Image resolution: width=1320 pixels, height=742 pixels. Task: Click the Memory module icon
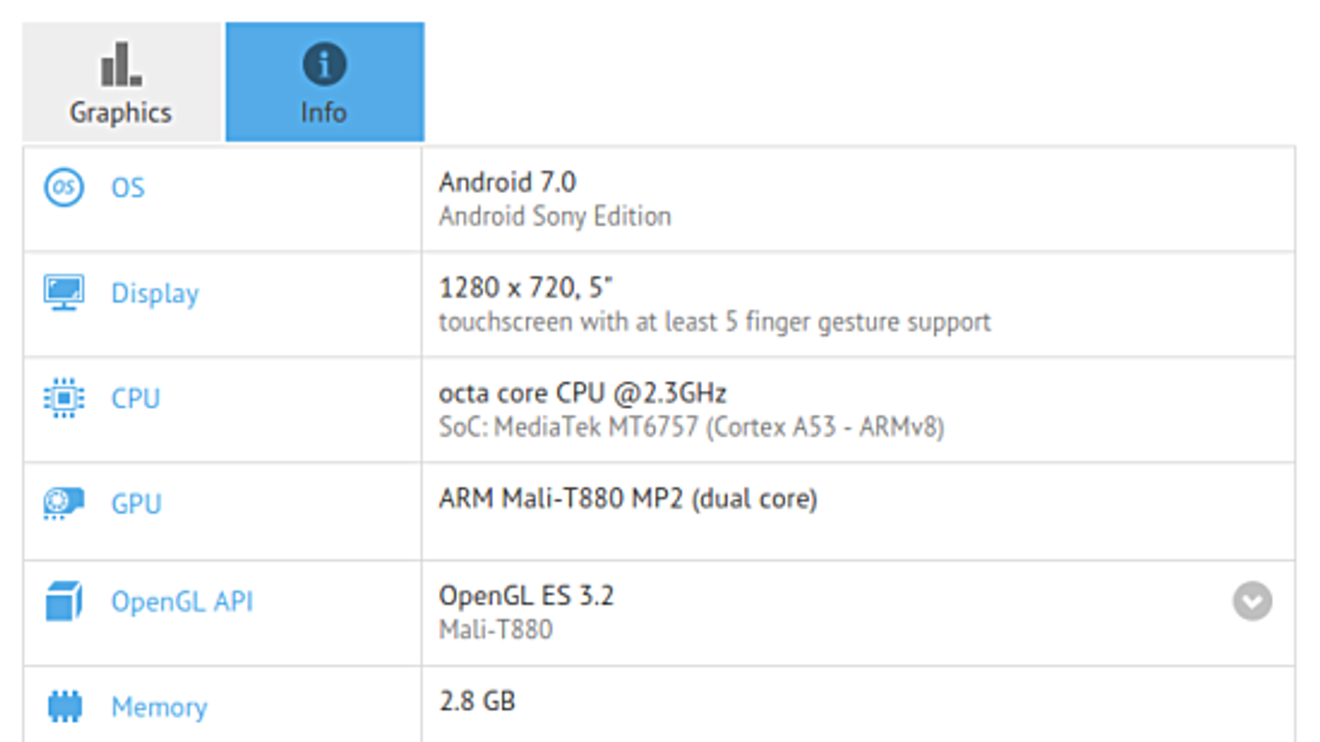pyautogui.click(x=64, y=707)
